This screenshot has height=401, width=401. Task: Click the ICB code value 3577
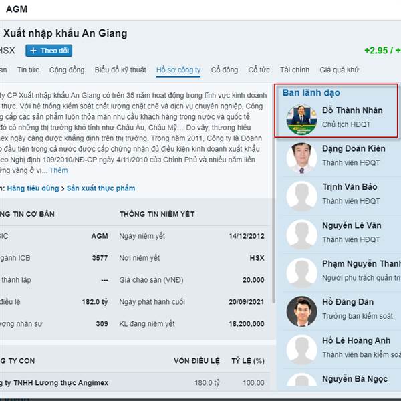(x=100, y=258)
